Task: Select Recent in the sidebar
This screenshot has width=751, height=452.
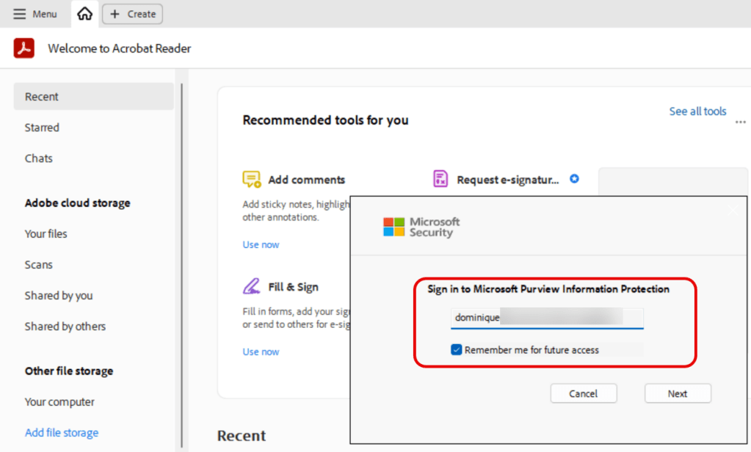Action: (42, 97)
